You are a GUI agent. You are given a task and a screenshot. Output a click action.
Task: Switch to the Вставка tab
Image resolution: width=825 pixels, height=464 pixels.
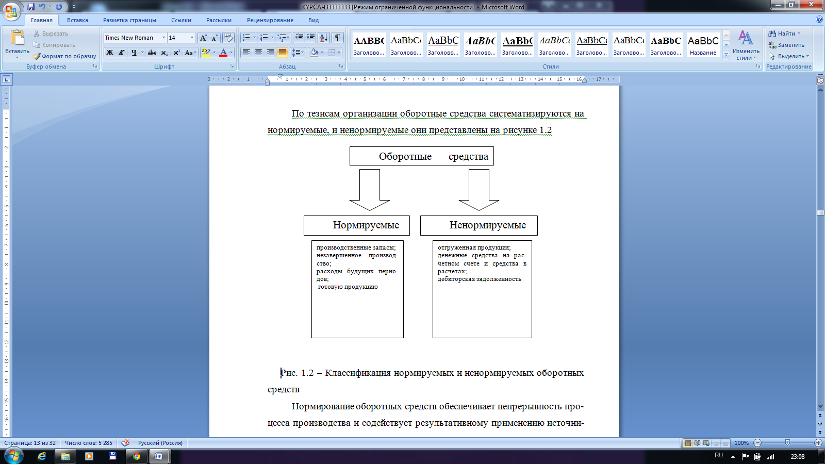77,20
